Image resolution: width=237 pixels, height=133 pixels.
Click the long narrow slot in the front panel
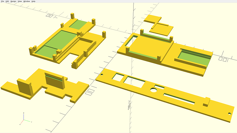pyautogui.click(x=179, y=99)
